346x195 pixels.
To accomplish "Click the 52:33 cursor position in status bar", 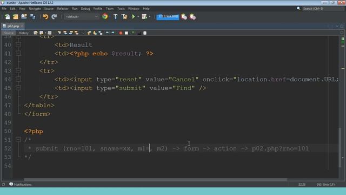I will click(x=302, y=184).
